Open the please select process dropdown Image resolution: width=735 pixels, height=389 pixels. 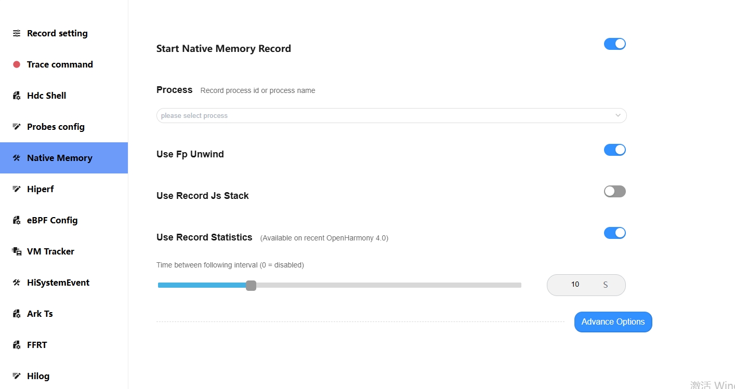point(391,115)
